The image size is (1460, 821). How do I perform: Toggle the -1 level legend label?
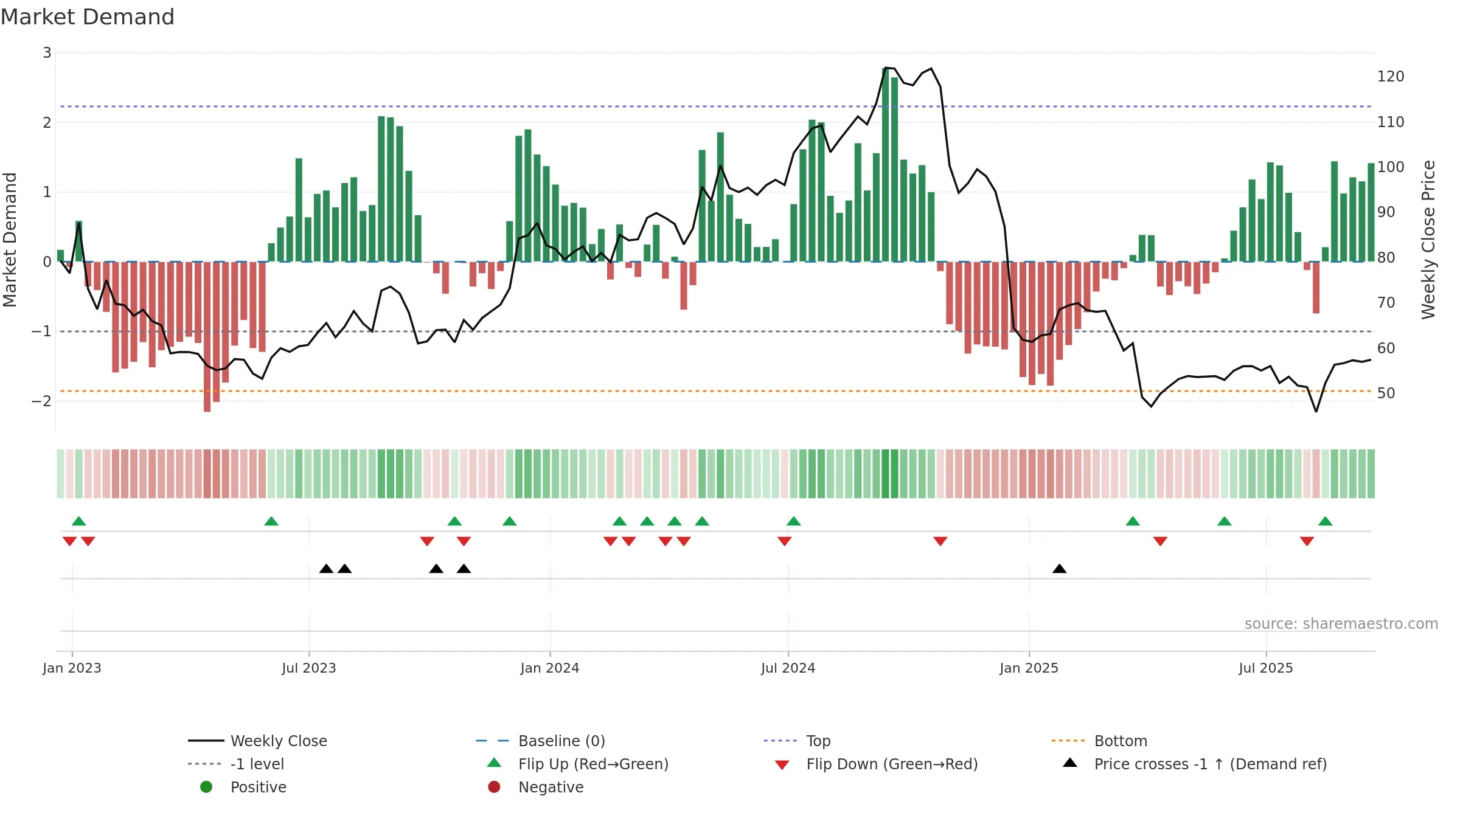[x=257, y=764]
